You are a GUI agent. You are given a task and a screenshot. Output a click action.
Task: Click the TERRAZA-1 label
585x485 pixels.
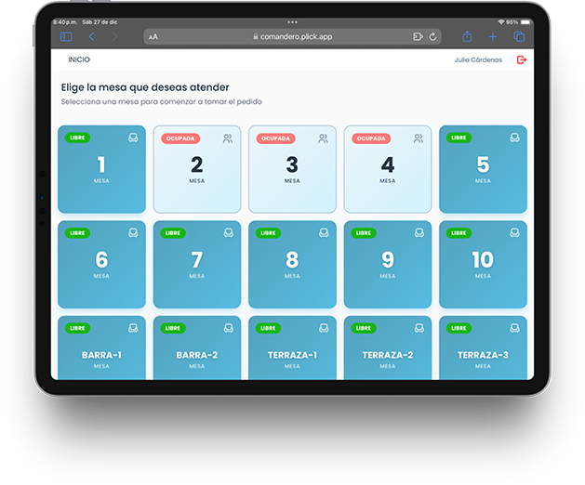click(x=292, y=355)
